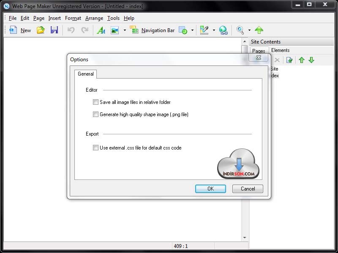Click the Site Contents panel header
This screenshot has height=253, width=338.
tap(291, 41)
